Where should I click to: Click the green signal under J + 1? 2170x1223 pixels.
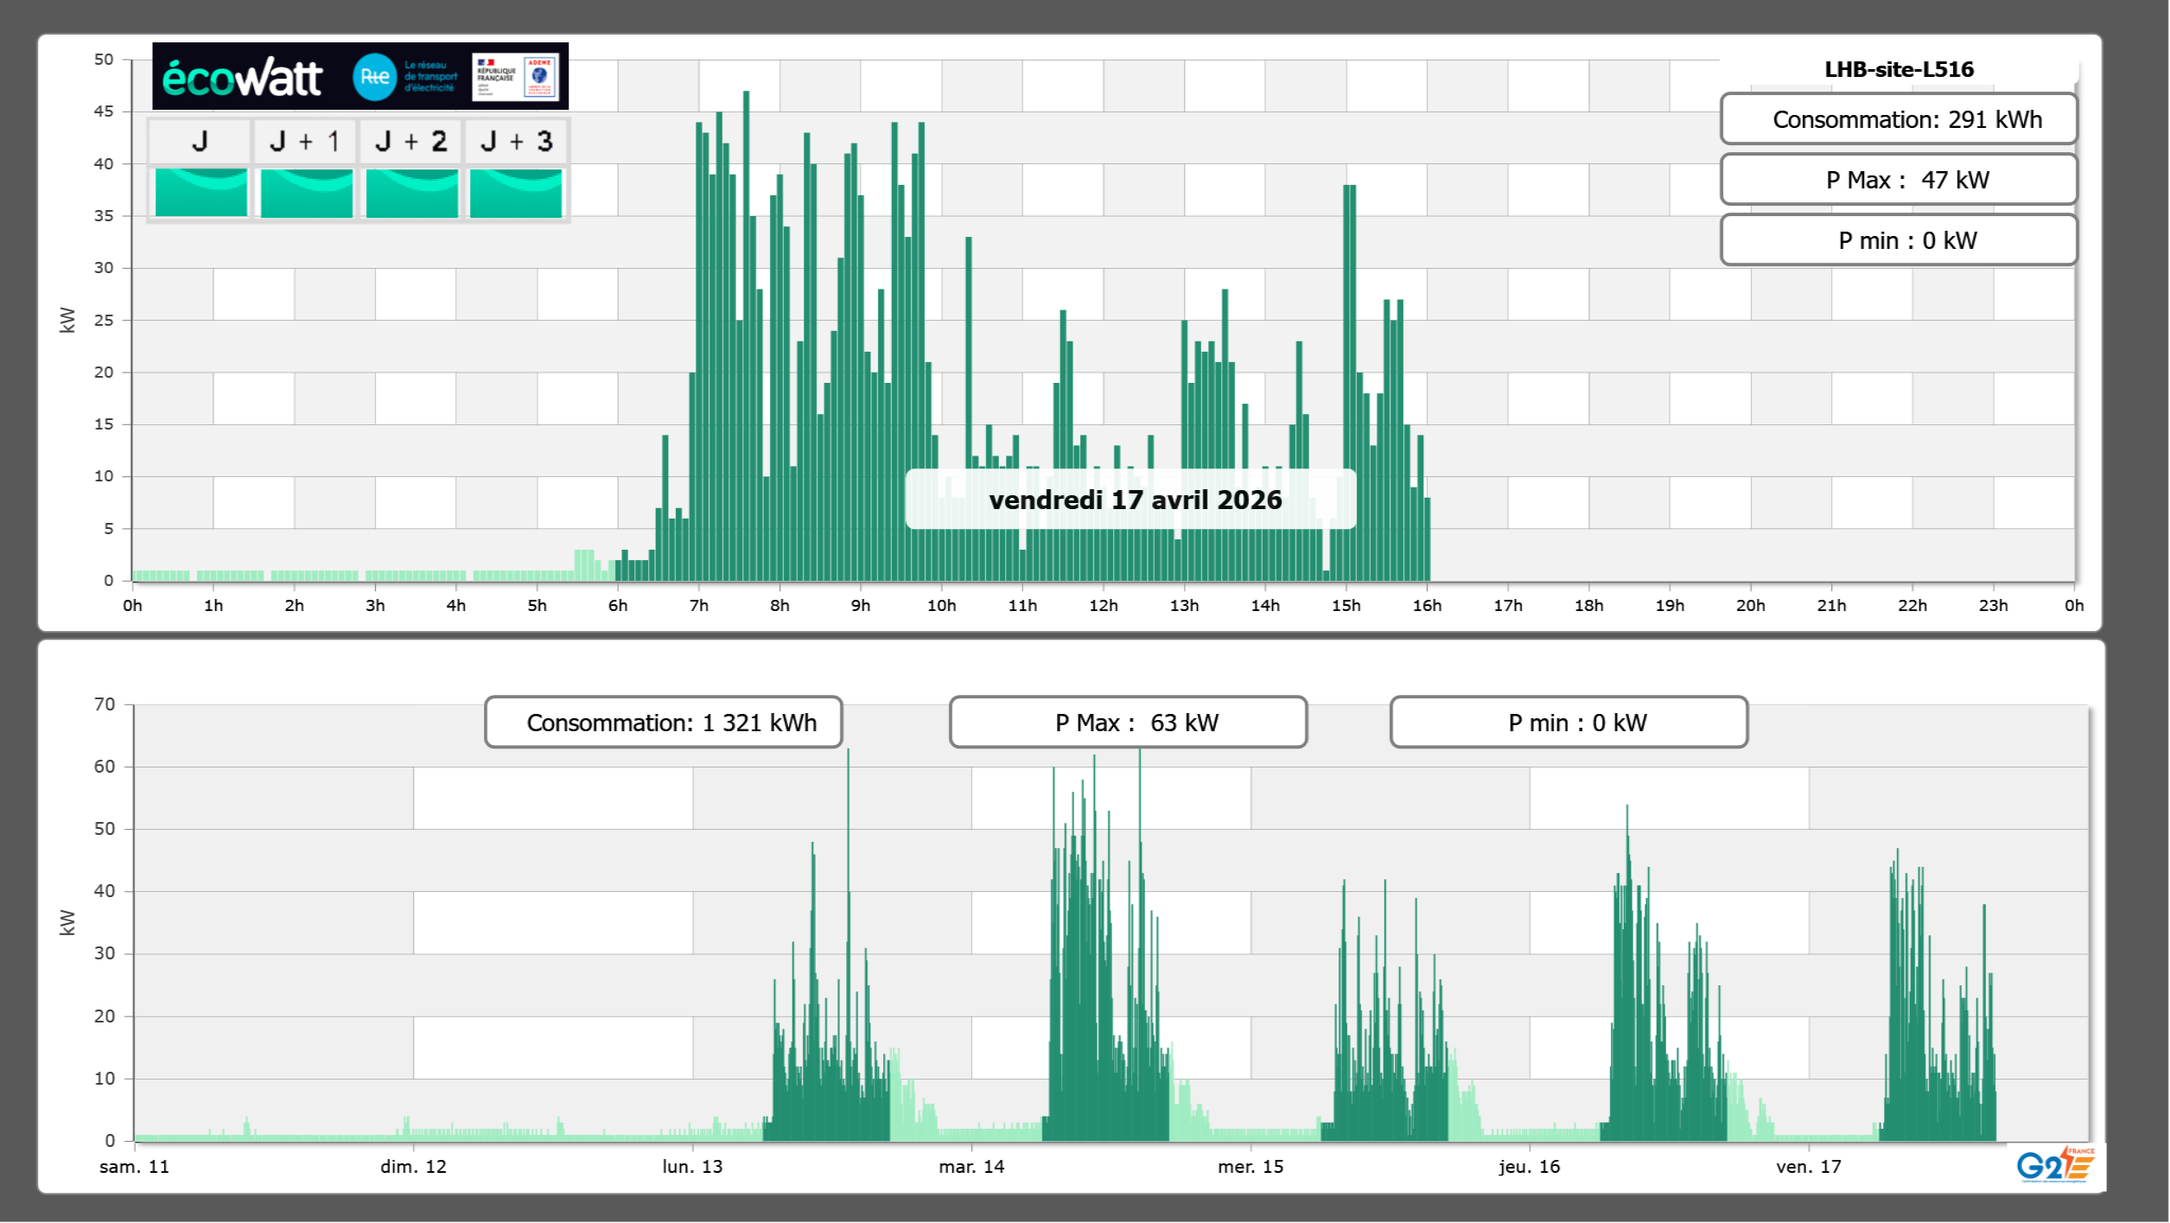pyautogui.click(x=306, y=193)
